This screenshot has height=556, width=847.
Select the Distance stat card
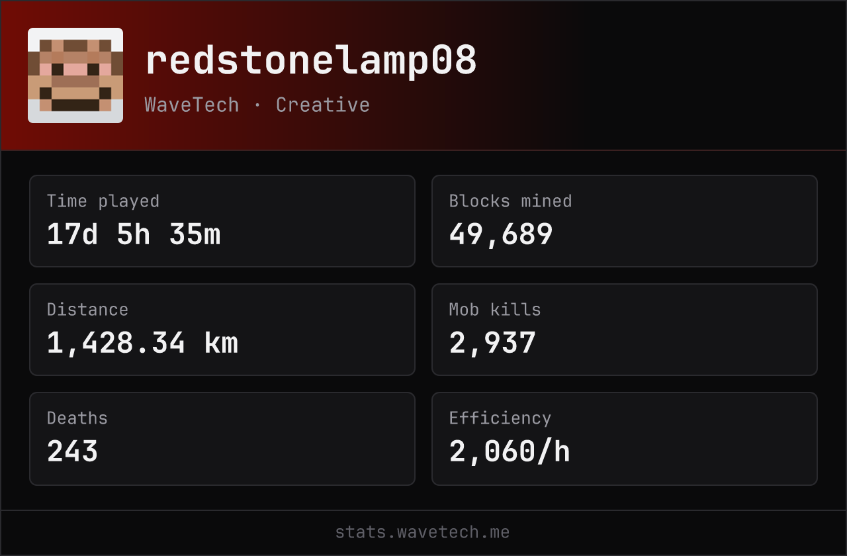point(222,330)
